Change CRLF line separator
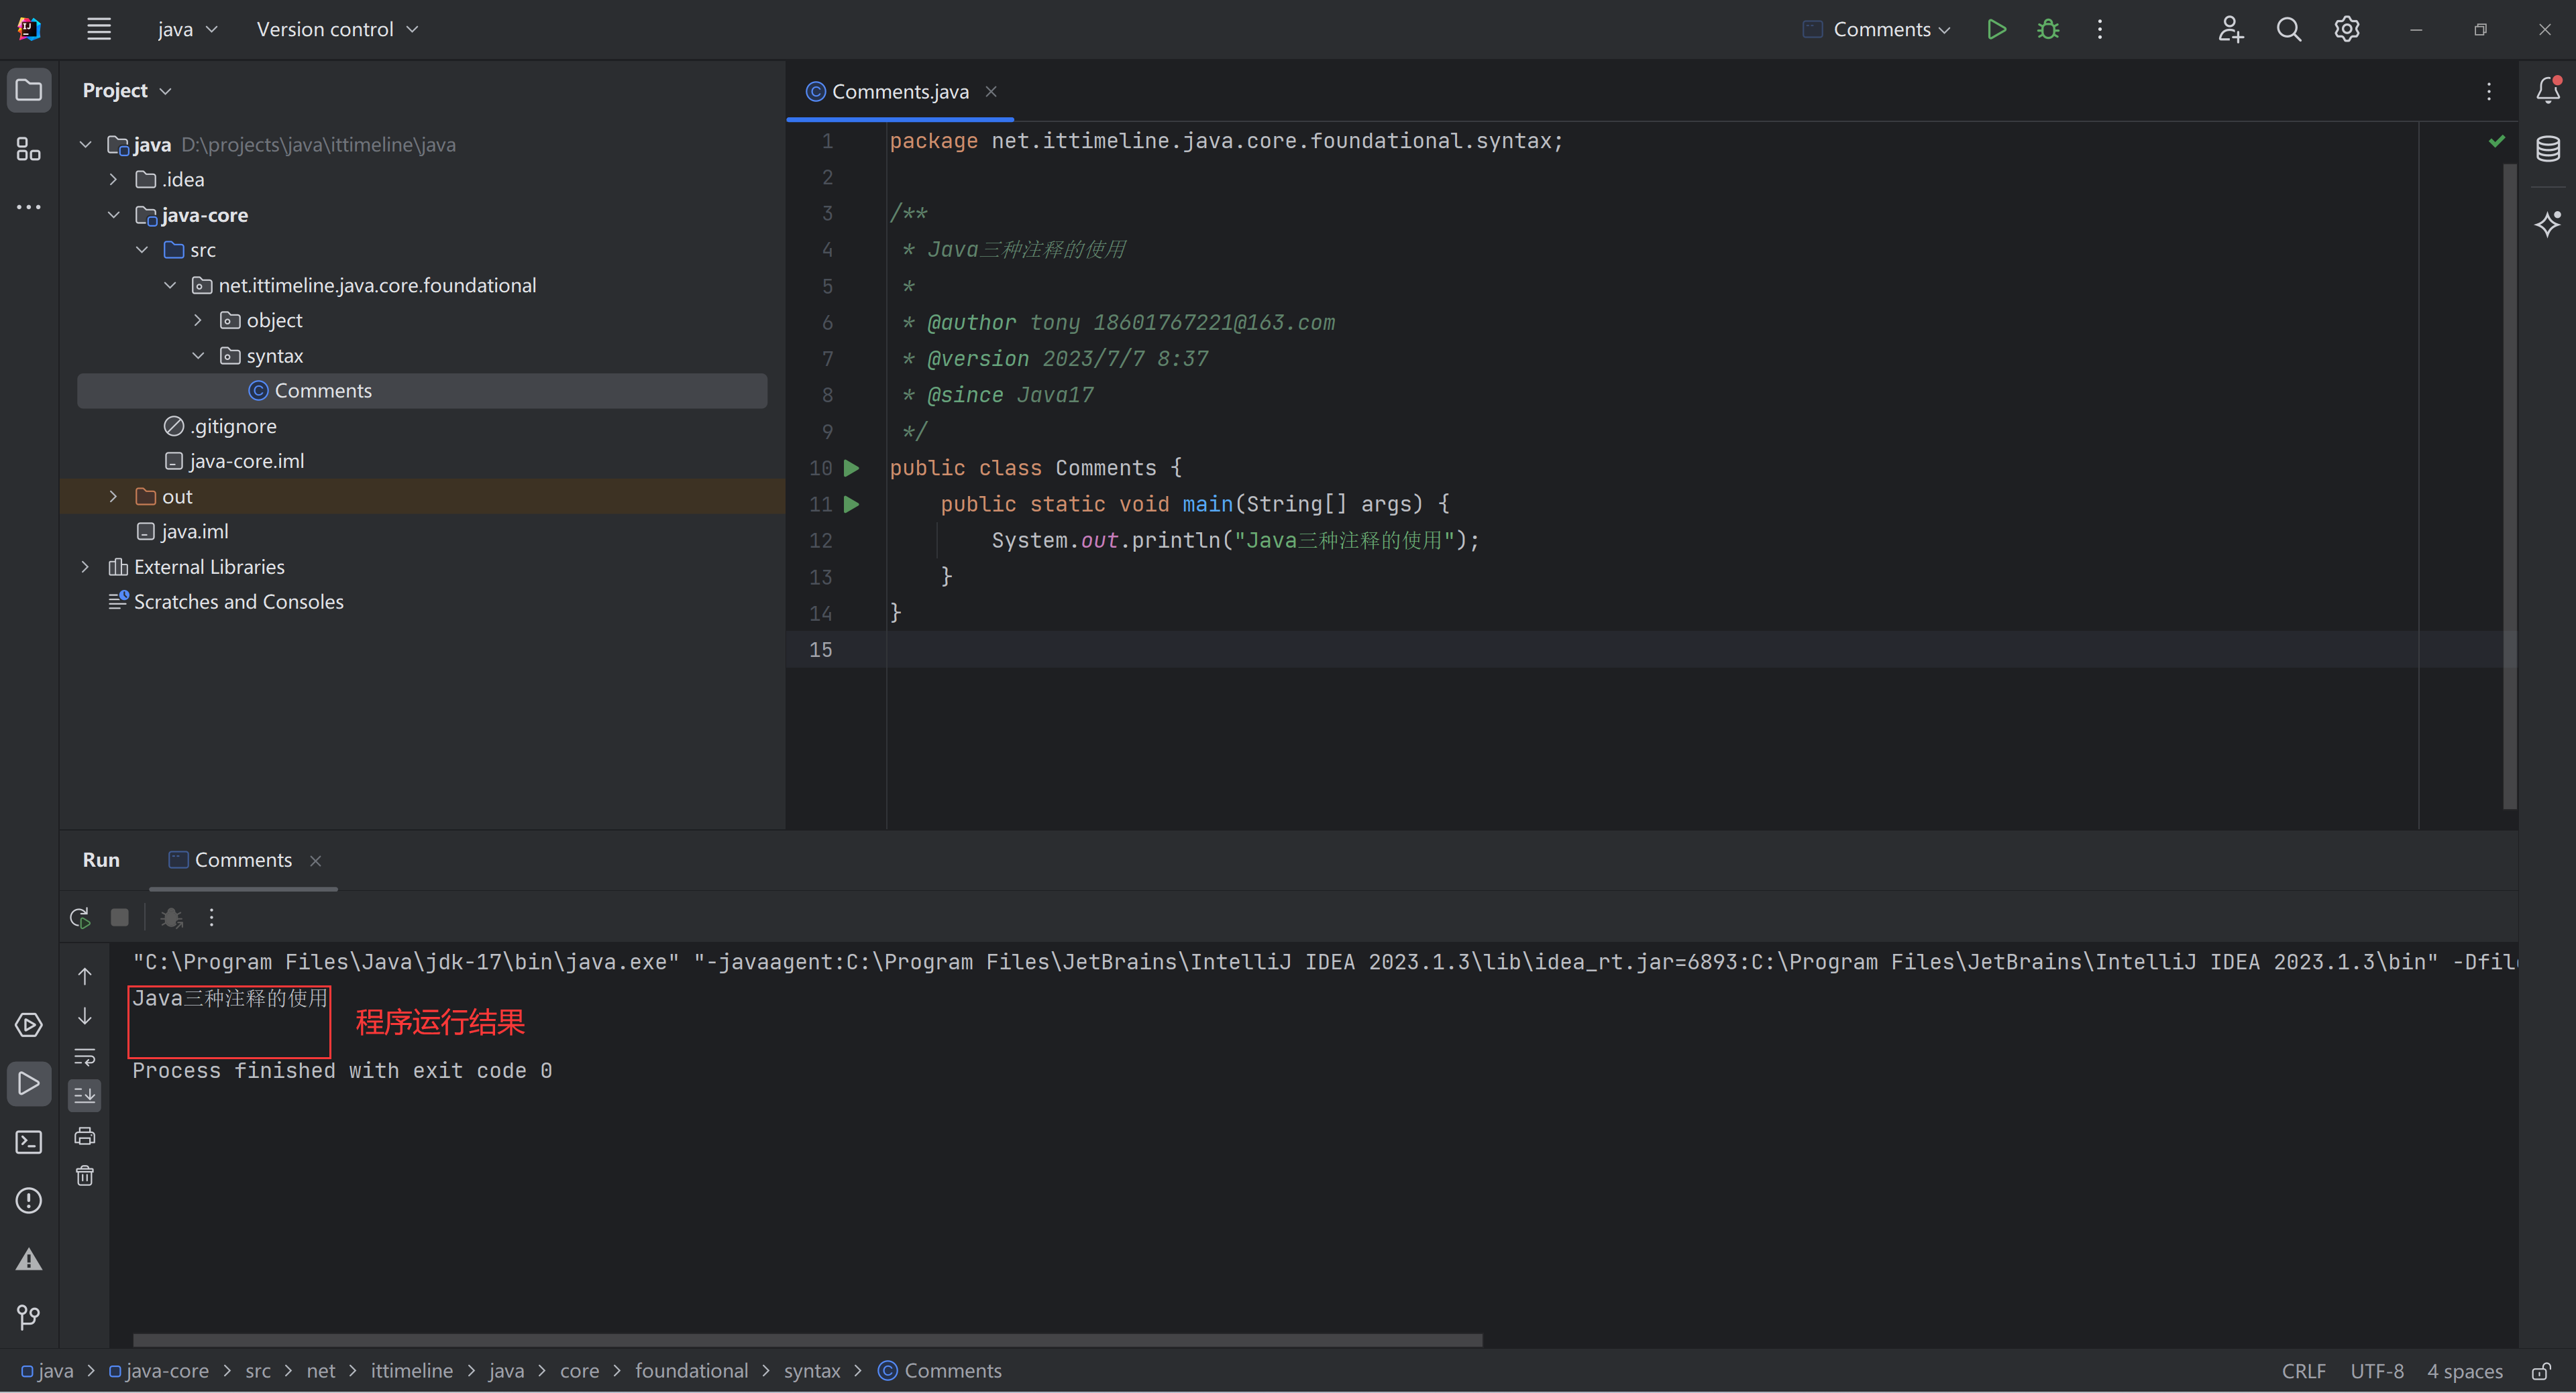Image resolution: width=2576 pixels, height=1393 pixels. pos(2303,1371)
